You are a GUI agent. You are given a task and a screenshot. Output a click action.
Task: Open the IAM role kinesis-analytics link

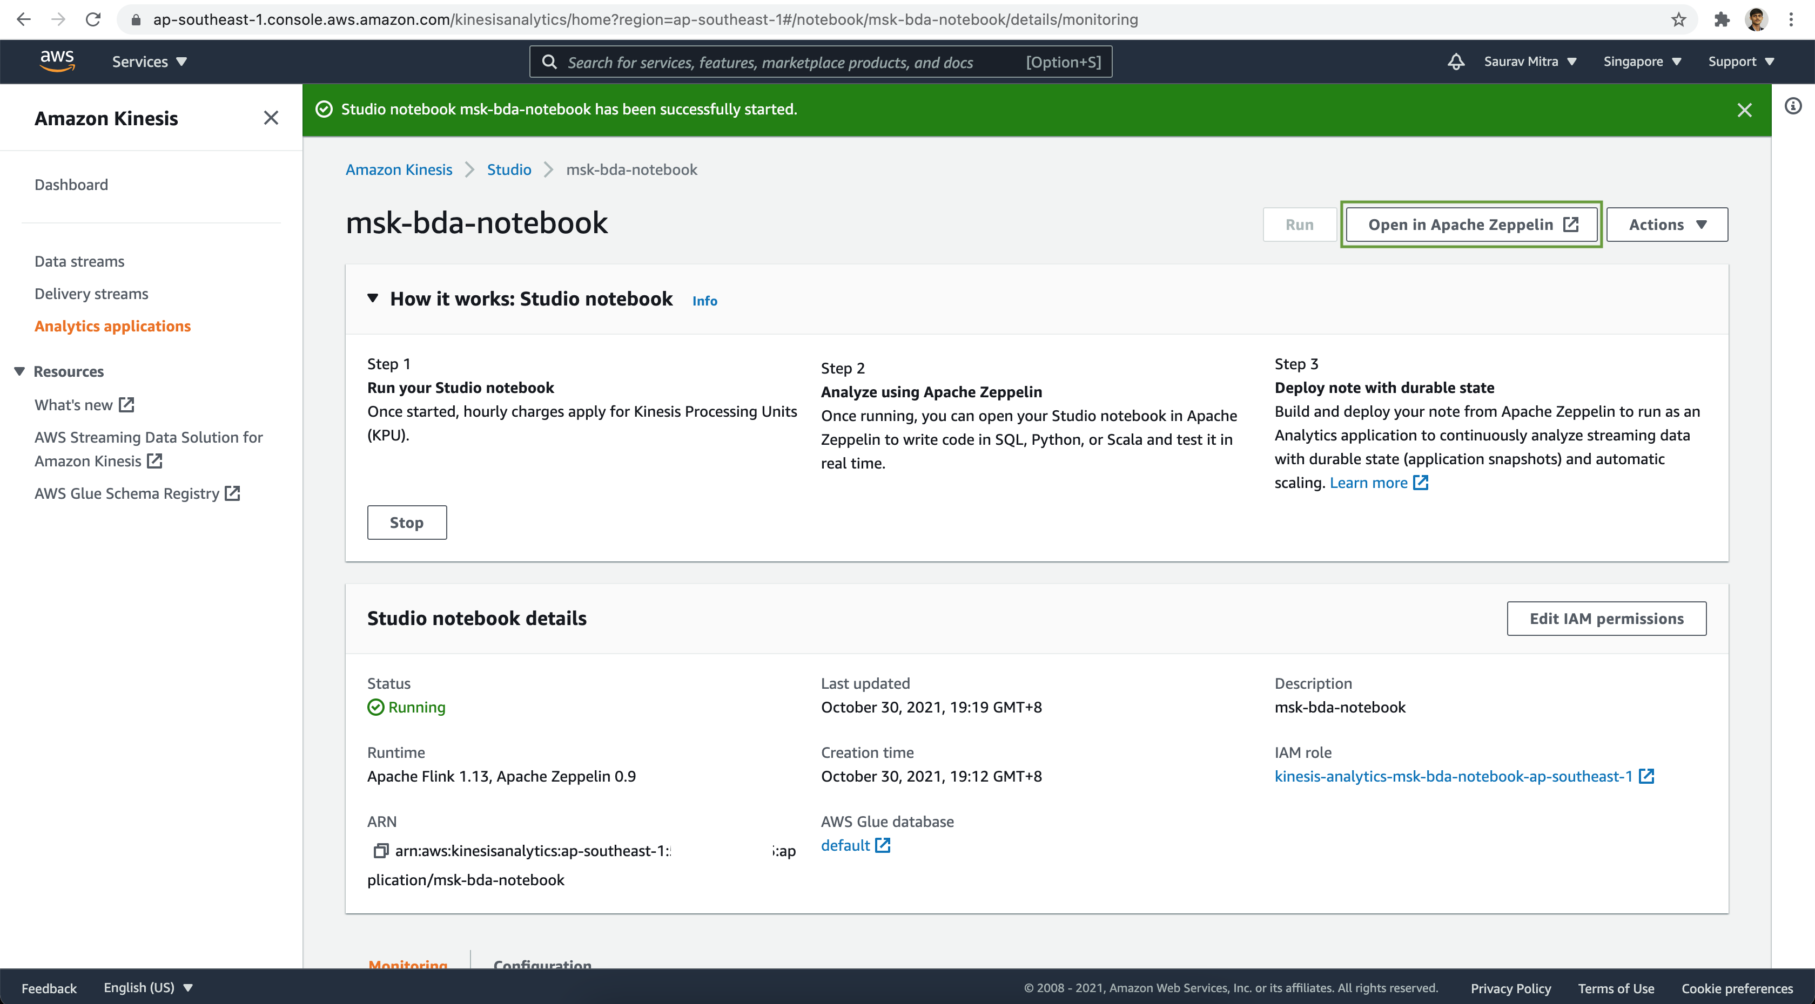(1464, 776)
